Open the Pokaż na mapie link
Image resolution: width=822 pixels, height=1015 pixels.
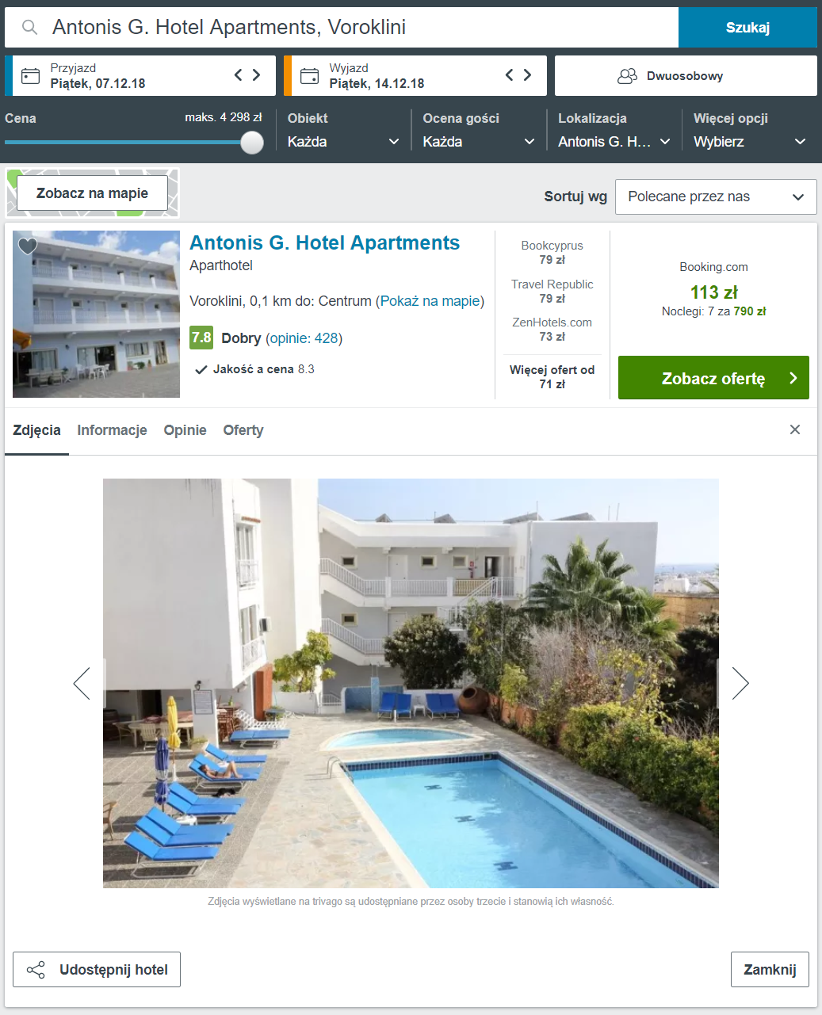click(430, 301)
